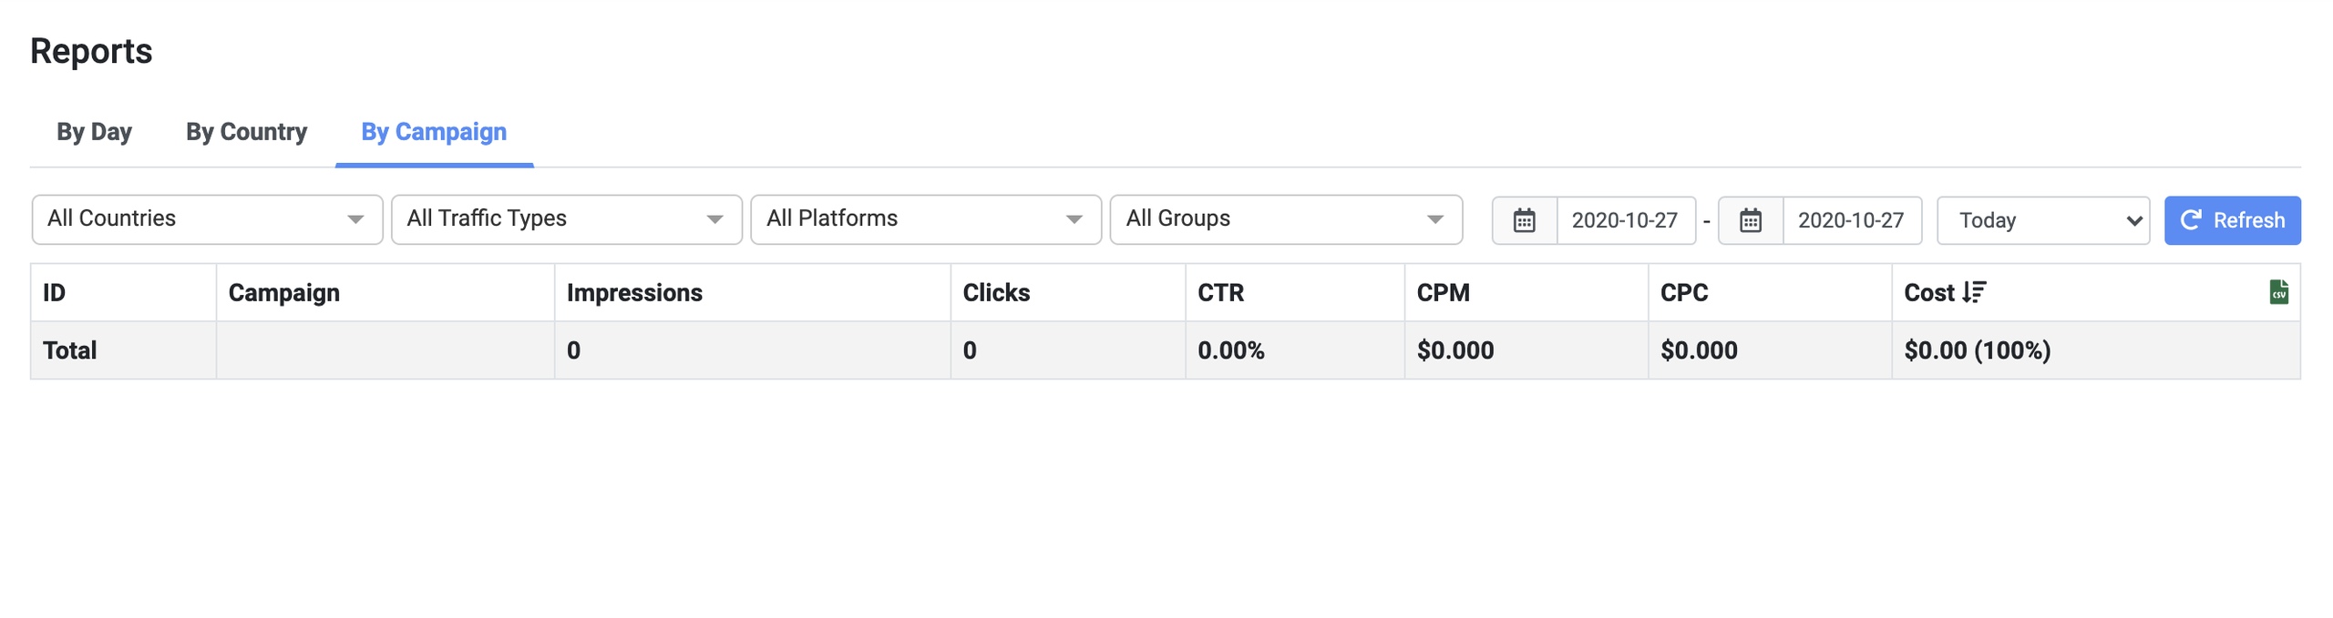Click the Campaign column header
The width and height of the screenshot is (2333, 618).
[x=283, y=292]
